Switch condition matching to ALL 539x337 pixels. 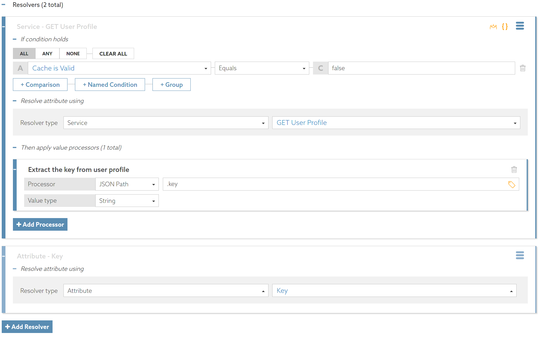pos(24,53)
